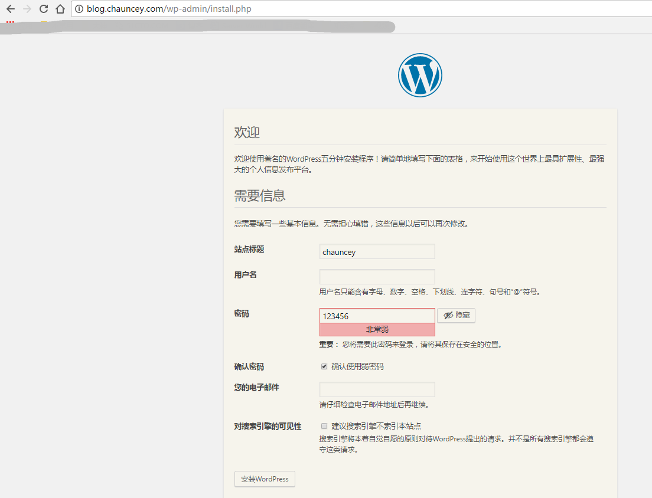The image size is (652, 498).
Task: Hide the password with the 隐藏 button
Action: pos(456,315)
